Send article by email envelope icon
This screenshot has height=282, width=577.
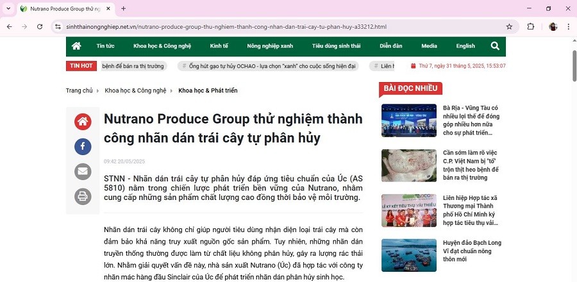pyautogui.click(x=83, y=171)
